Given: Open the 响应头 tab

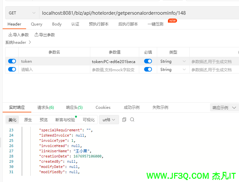Looking at the screenshot, I should pos(74,108).
